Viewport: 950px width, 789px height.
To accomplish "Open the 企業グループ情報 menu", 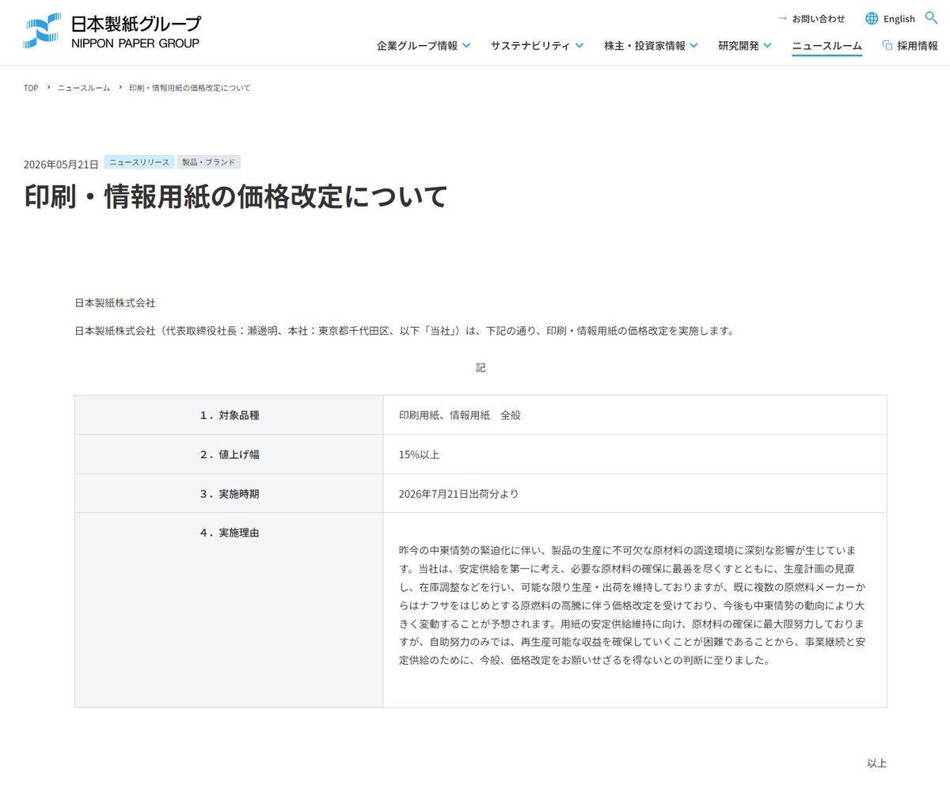I will [417, 46].
